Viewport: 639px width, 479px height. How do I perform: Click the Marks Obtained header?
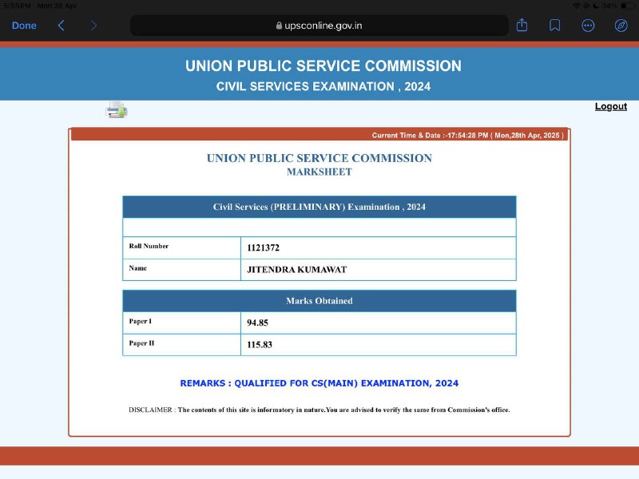(x=319, y=301)
